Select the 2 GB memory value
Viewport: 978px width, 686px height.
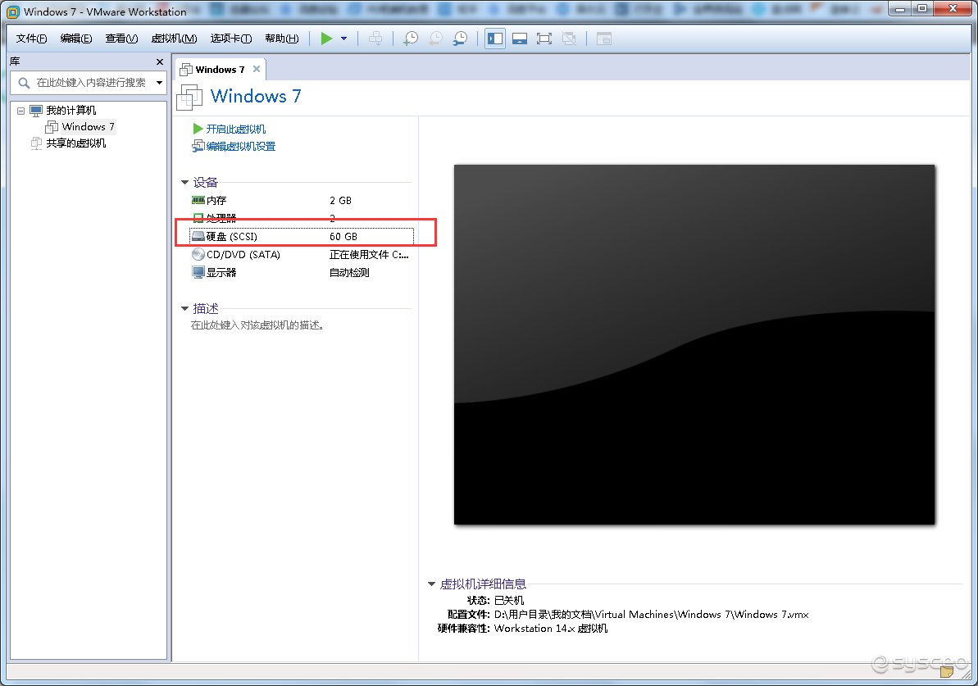pyautogui.click(x=340, y=200)
